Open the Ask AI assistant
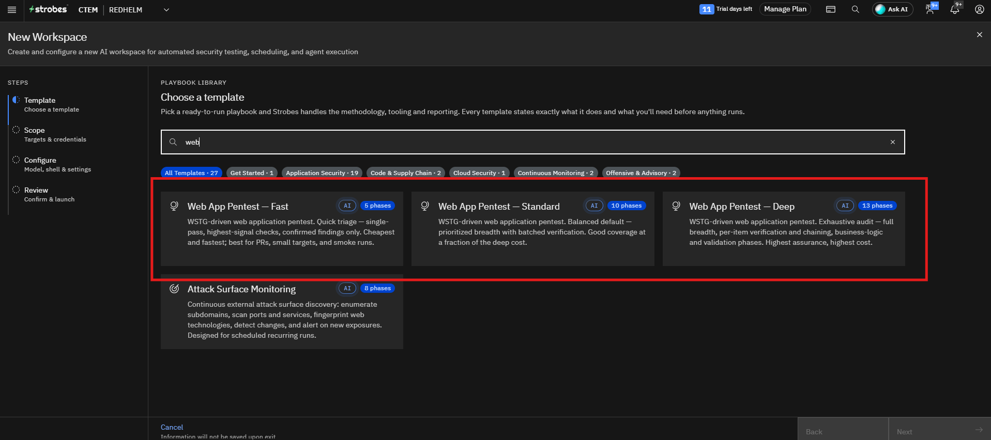 coord(893,9)
